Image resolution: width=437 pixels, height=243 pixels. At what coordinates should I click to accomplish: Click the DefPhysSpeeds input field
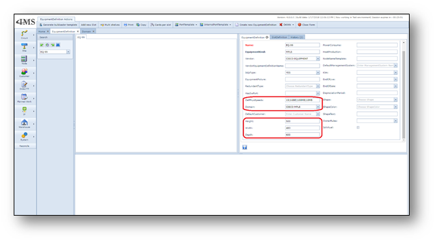303,100
